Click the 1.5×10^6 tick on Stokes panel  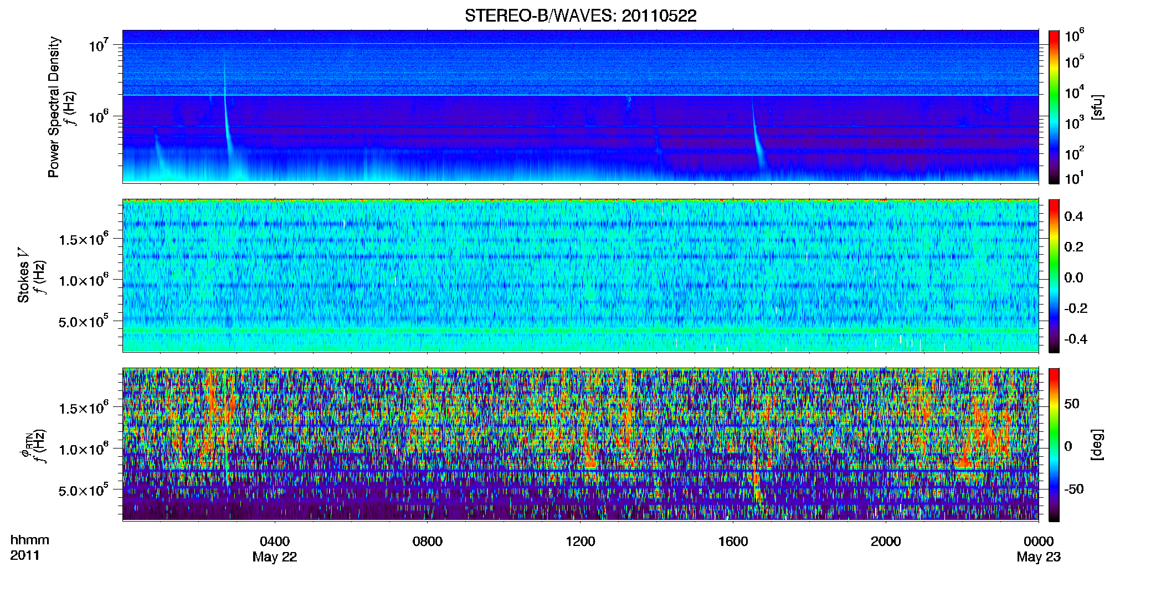[83, 239]
